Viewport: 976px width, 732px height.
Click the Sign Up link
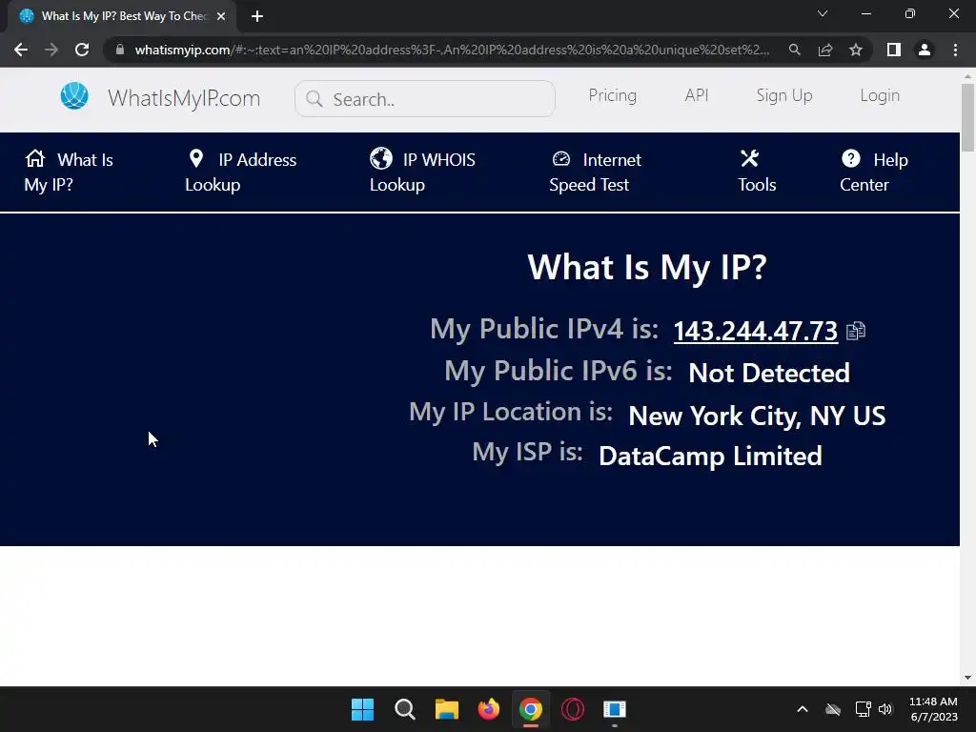(784, 95)
